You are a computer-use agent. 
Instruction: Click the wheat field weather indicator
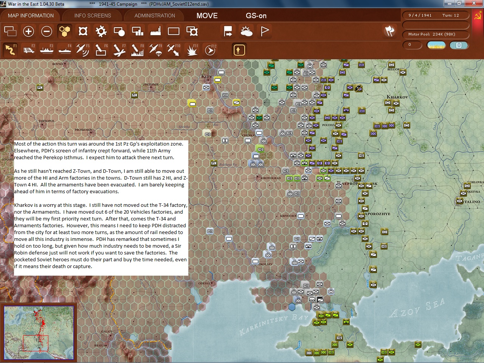436,45
